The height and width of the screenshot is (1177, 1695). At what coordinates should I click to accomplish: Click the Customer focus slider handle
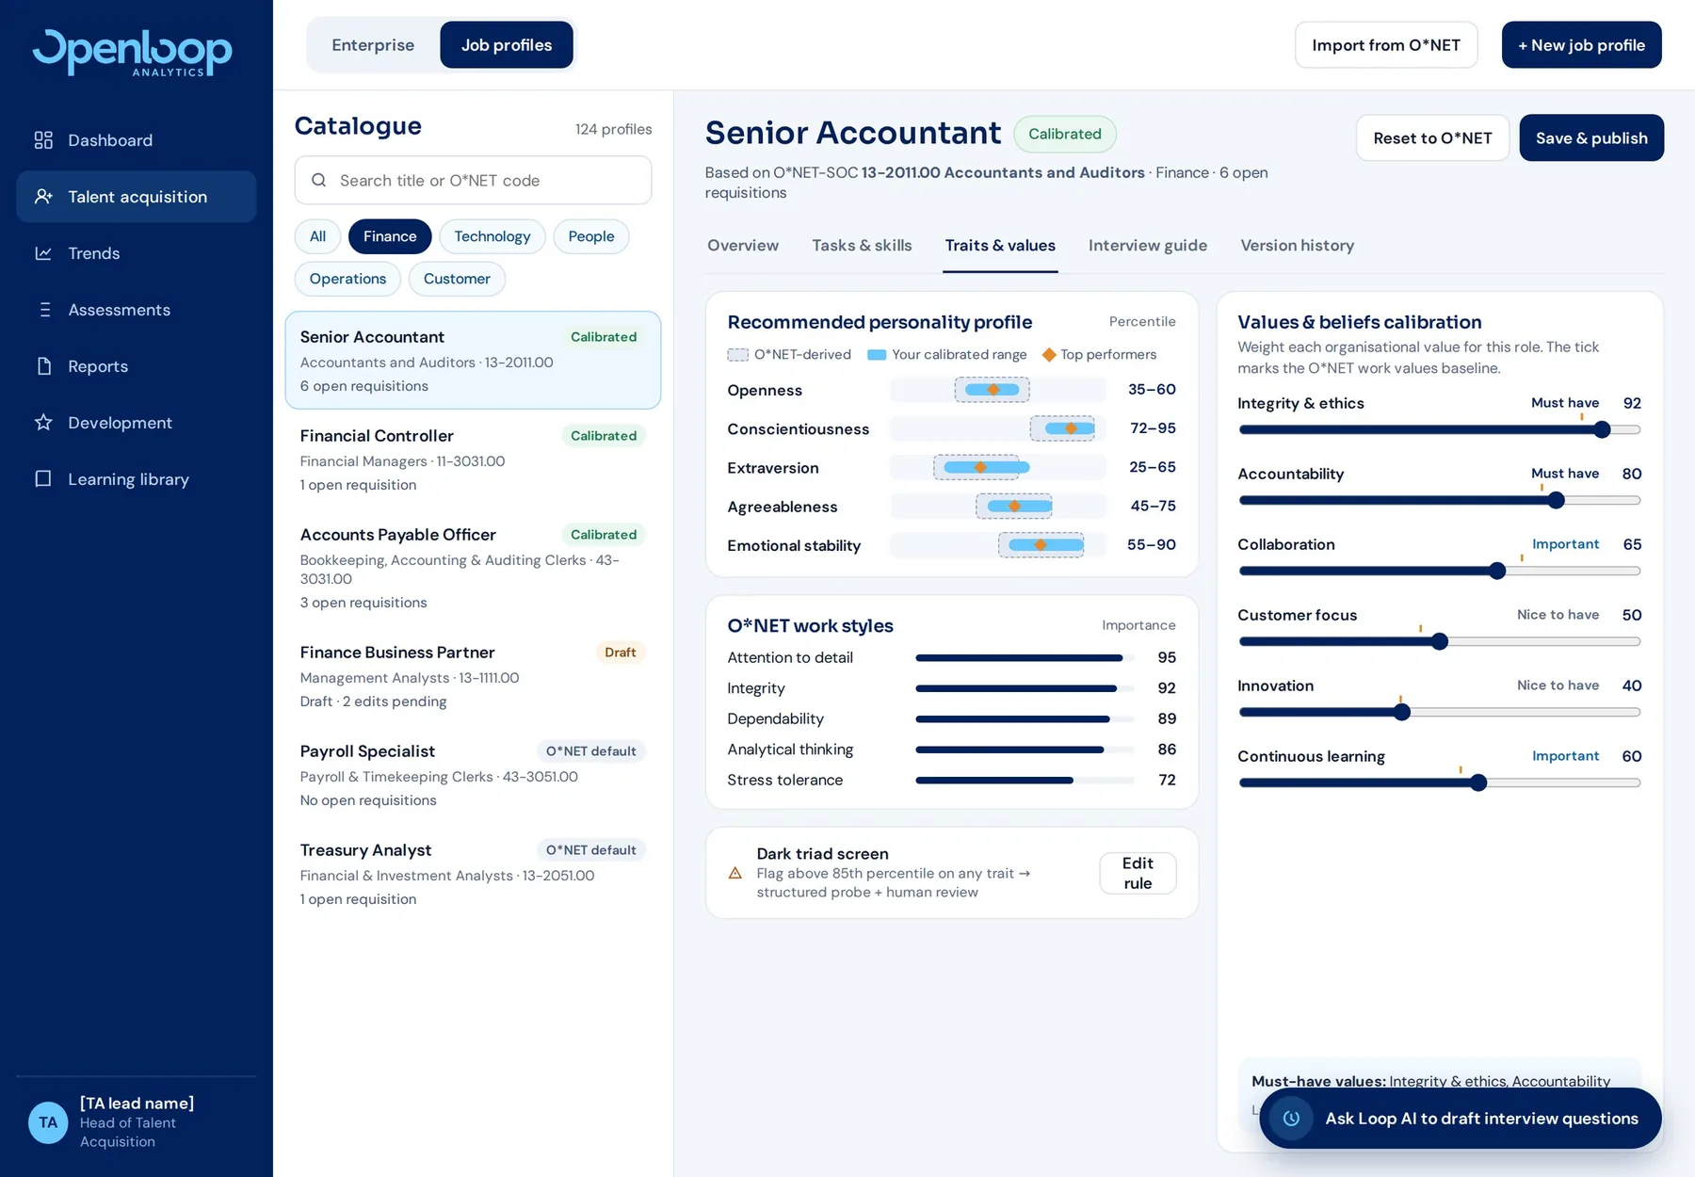coord(1439,641)
